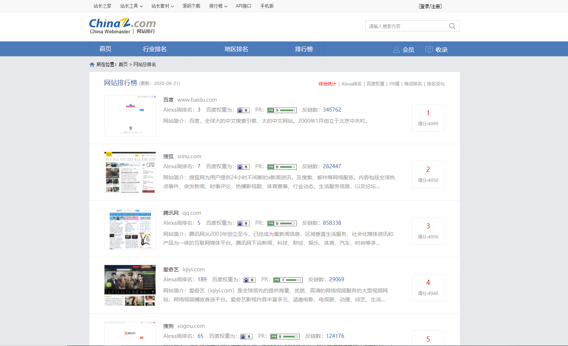Click the PR 8 badge for 搜狐
The height and width of the screenshot is (346, 568).
(x=282, y=167)
